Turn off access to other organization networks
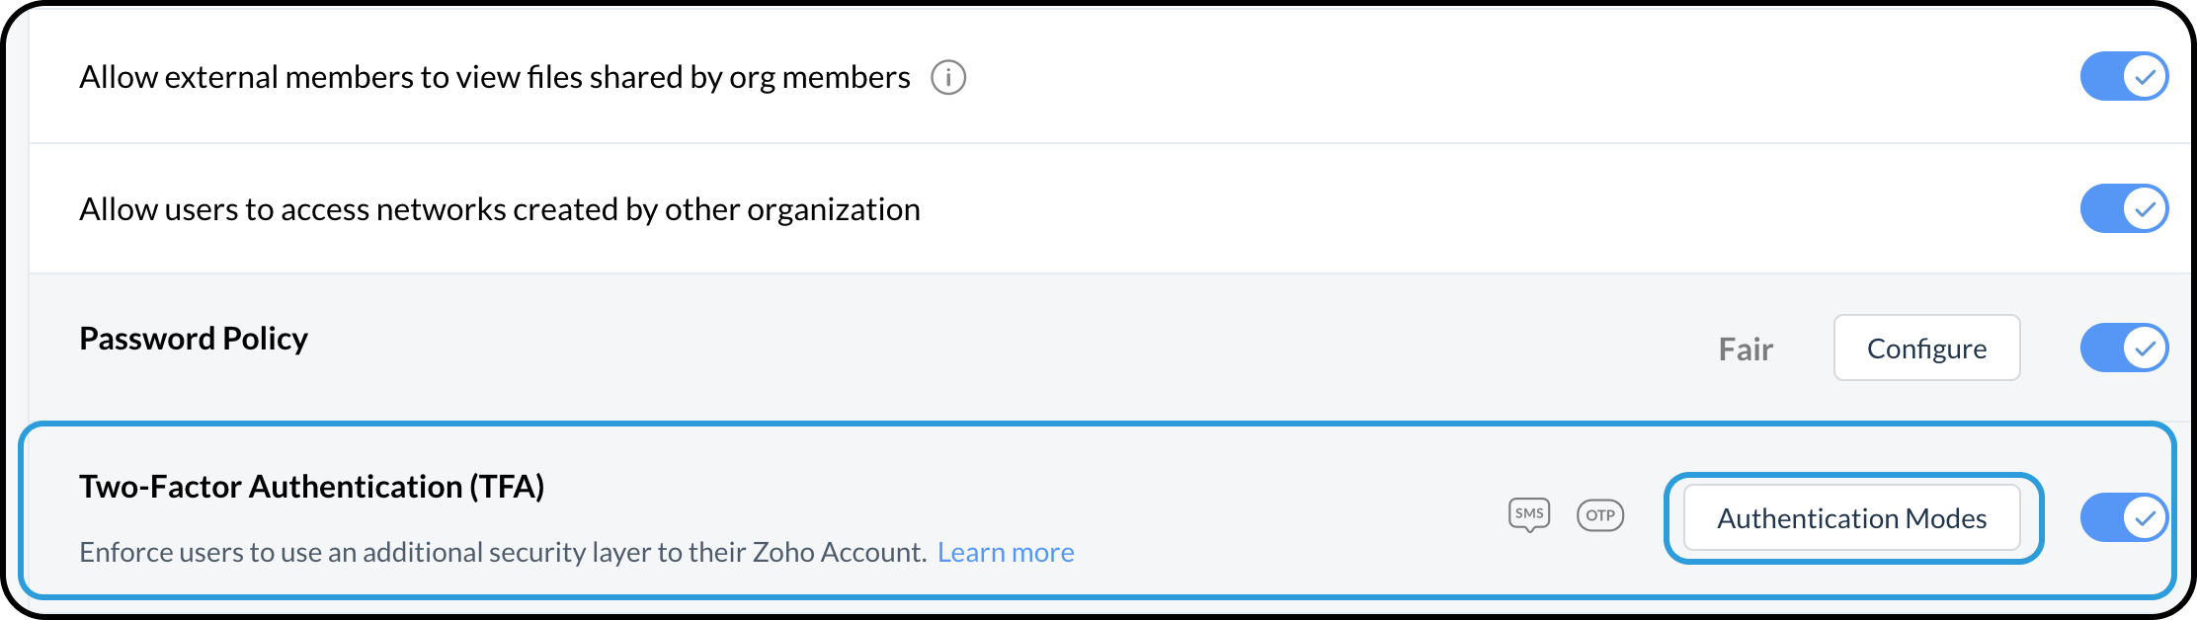Viewport: 2197px width, 620px height. 2124,208
